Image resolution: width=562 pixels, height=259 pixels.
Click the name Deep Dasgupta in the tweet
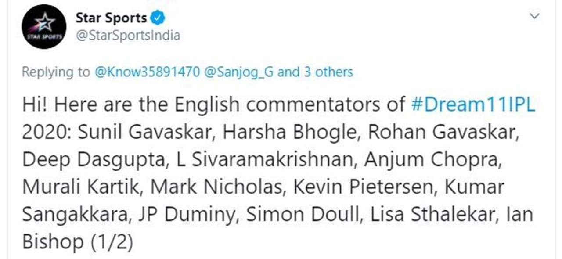(94, 160)
